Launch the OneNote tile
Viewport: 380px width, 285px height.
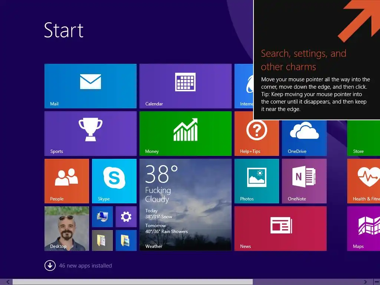(x=304, y=181)
